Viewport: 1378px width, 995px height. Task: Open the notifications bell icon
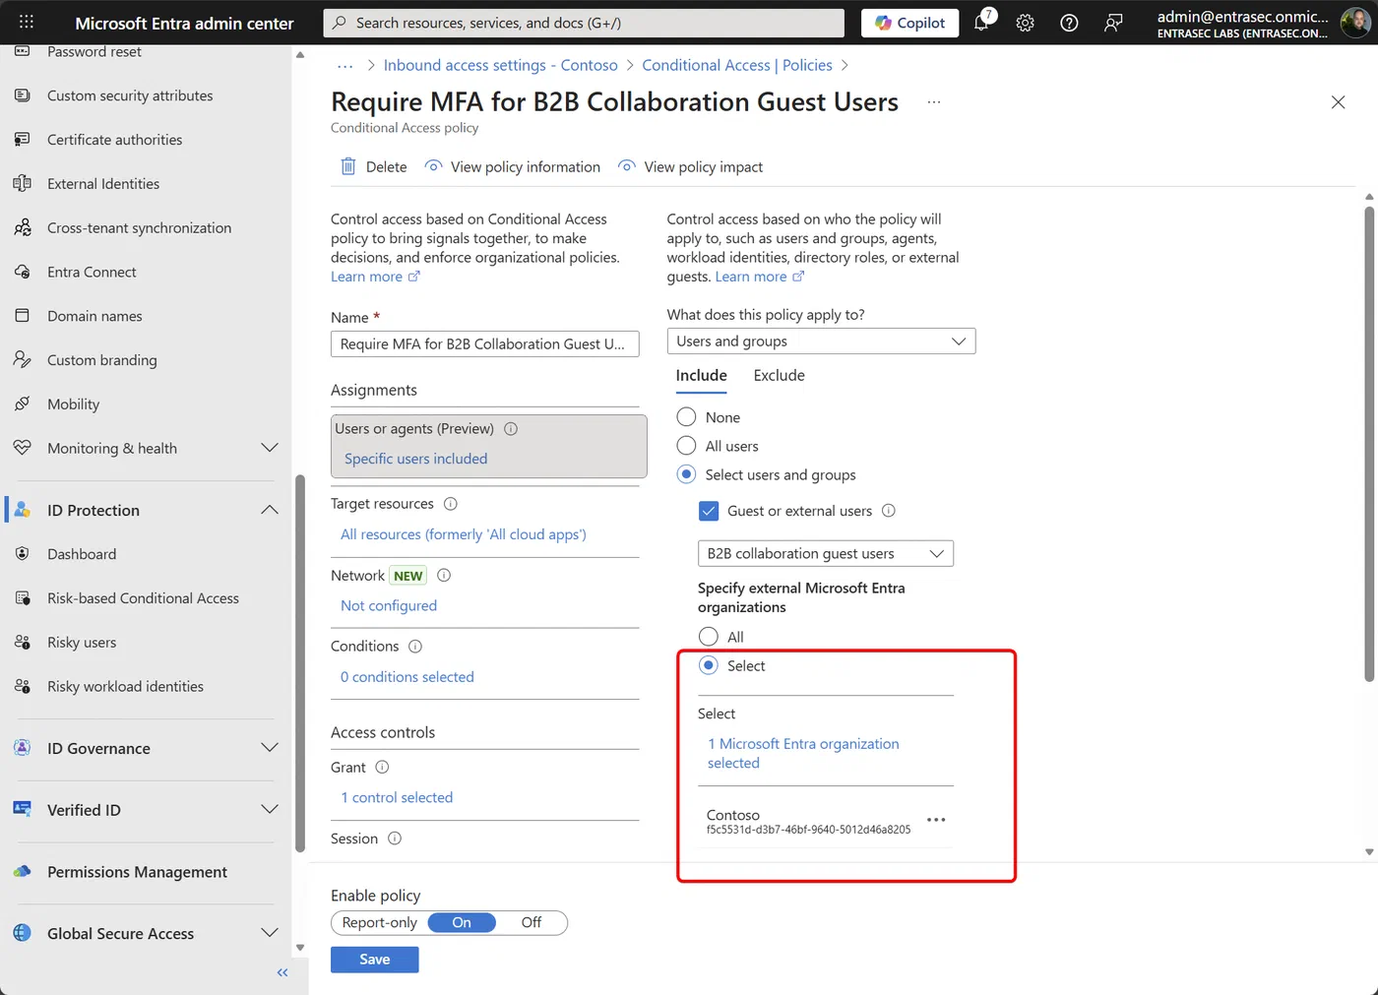982,22
